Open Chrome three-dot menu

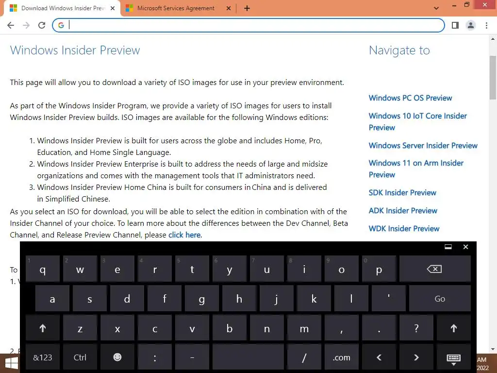[486, 25]
